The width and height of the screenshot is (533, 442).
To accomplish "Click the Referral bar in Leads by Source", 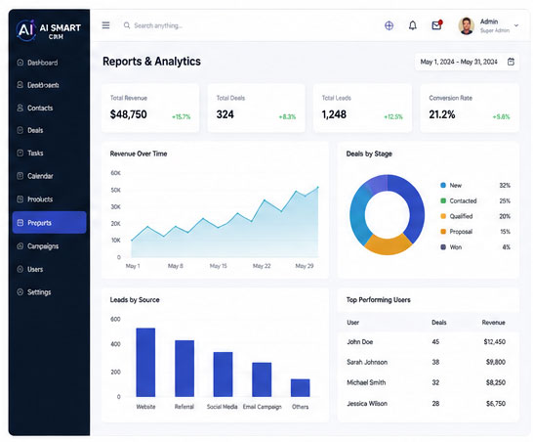I will pyautogui.click(x=184, y=369).
